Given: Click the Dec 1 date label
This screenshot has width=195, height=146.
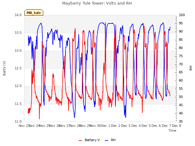Looking at the screenshot, I should [105, 126].
